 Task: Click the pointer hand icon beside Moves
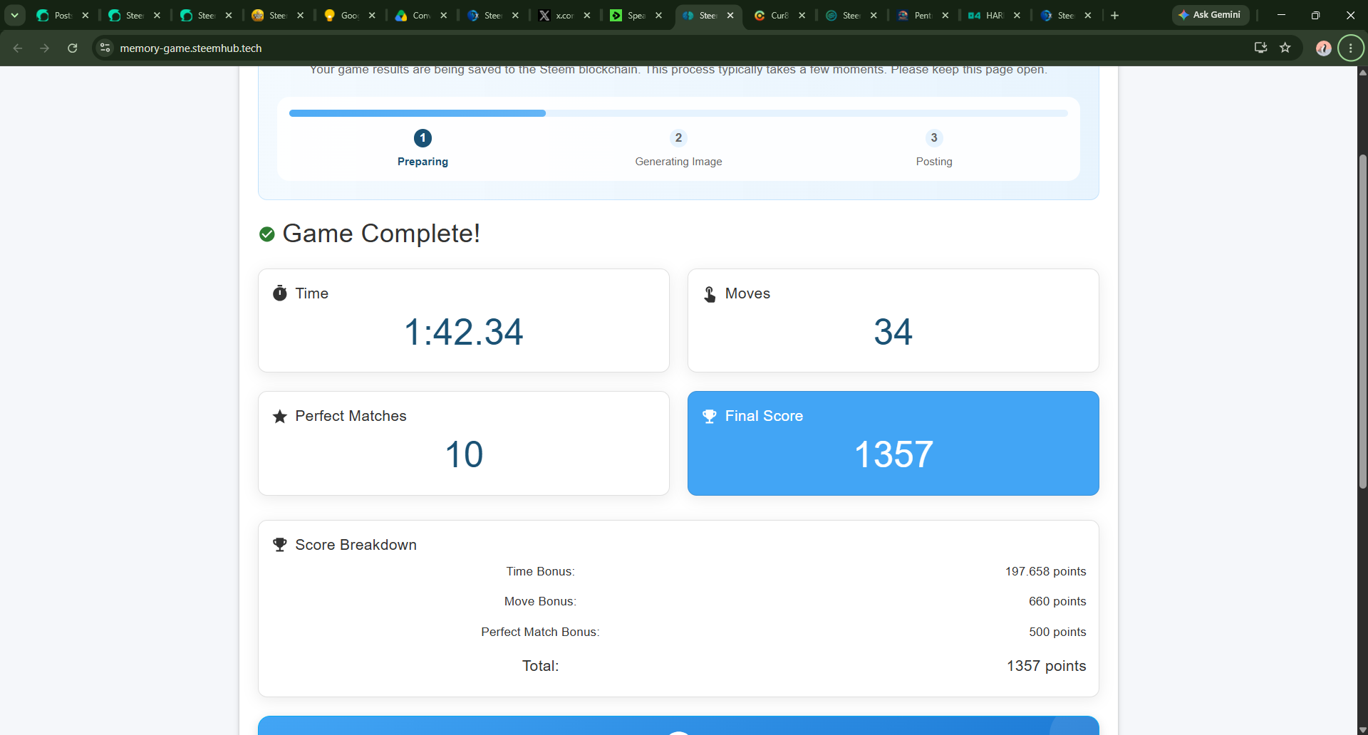point(710,294)
